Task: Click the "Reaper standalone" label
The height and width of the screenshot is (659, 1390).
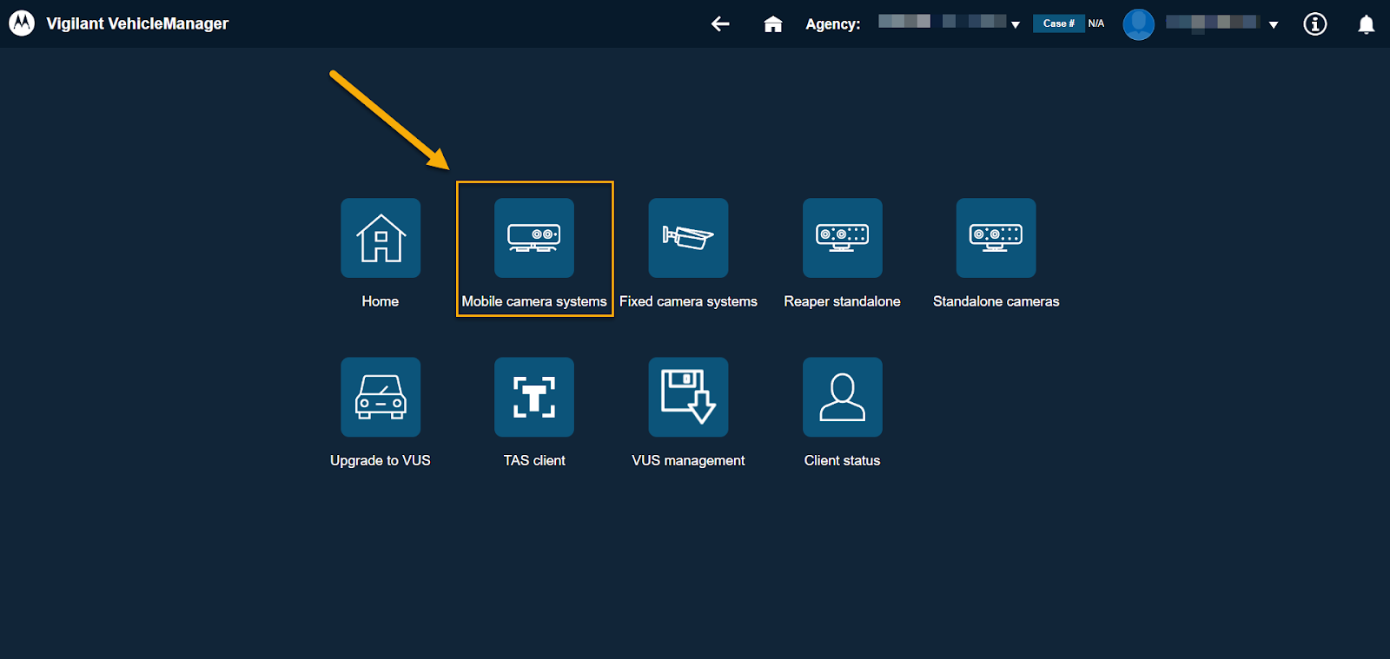Action: coord(843,301)
